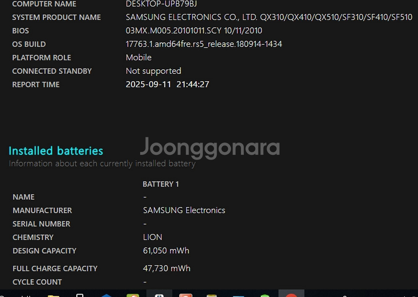
Task: Click the NAME row label
Action: [23, 197]
